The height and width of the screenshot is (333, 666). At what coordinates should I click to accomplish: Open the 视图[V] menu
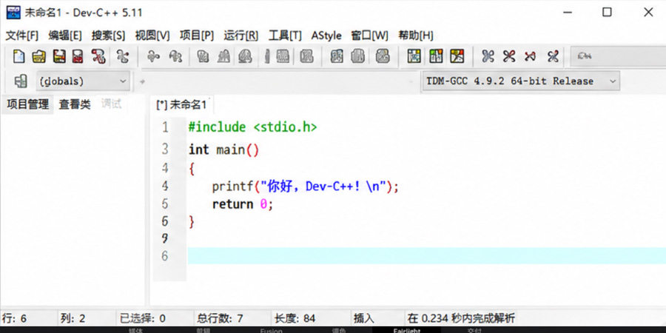pyautogui.click(x=152, y=36)
